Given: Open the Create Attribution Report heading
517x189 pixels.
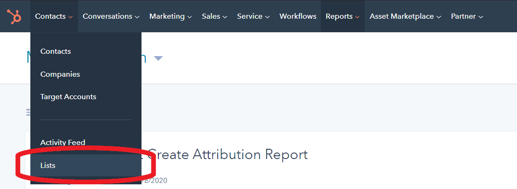Looking at the screenshot, I should (228, 154).
